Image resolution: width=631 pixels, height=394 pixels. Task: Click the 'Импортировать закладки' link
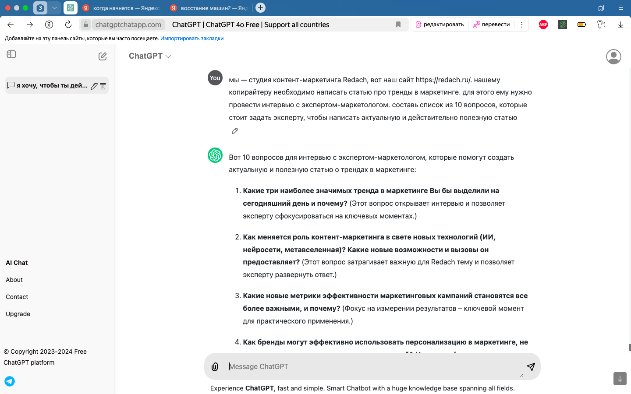click(x=192, y=39)
